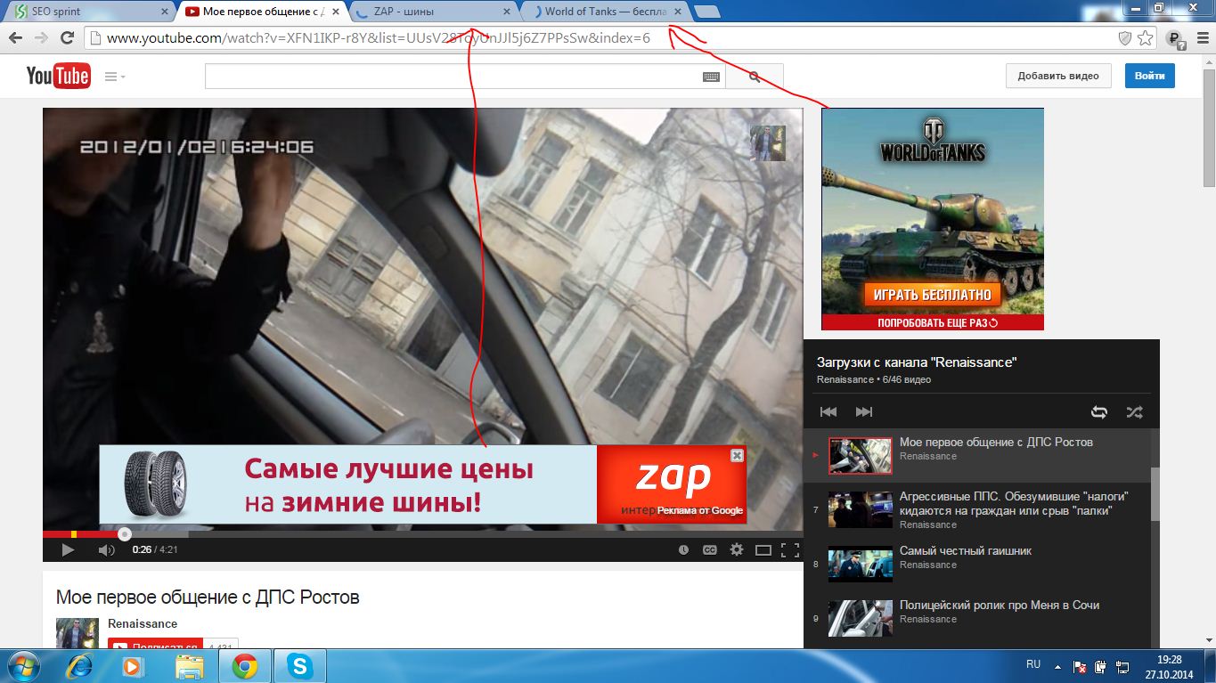
Task: Expand the YouTube guide menu
Action: pos(115,77)
